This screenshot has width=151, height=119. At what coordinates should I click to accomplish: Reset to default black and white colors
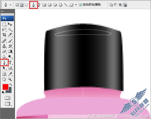(x=3, y=92)
